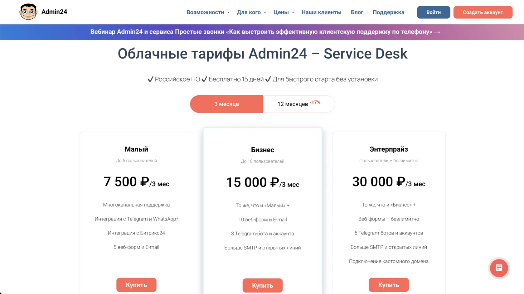This screenshot has width=524, height=294.
Task: Click the Энтерпрайз plan title
Action: tap(389, 149)
